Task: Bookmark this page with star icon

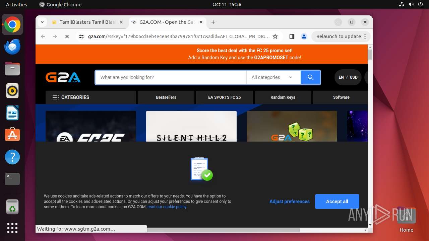Action: (x=275, y=36)
